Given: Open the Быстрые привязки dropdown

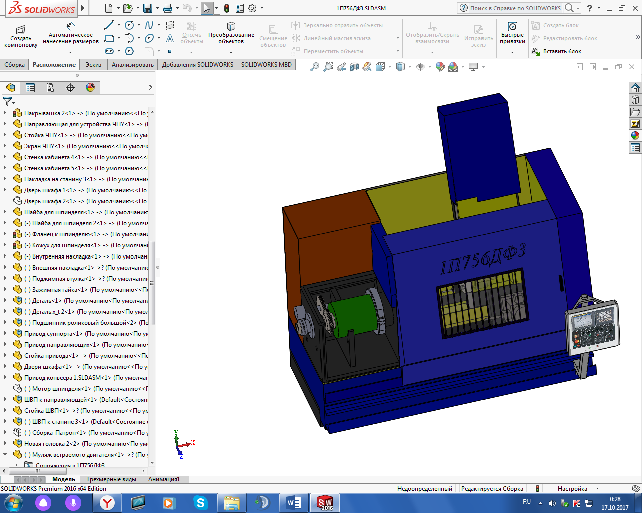Looking at the screenshot, I should (512, 52).
